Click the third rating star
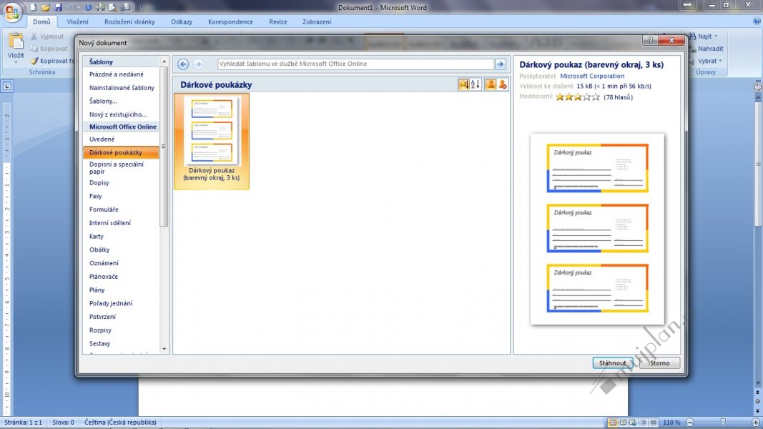Screen dimensions: 763x429 point(578,97)
